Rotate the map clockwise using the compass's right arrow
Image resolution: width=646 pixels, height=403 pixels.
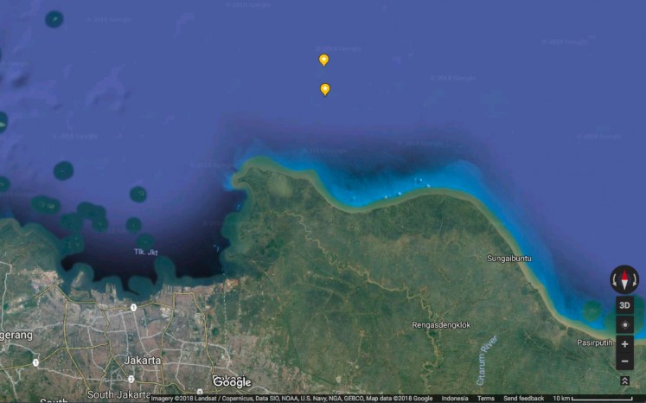pos(636,280)
